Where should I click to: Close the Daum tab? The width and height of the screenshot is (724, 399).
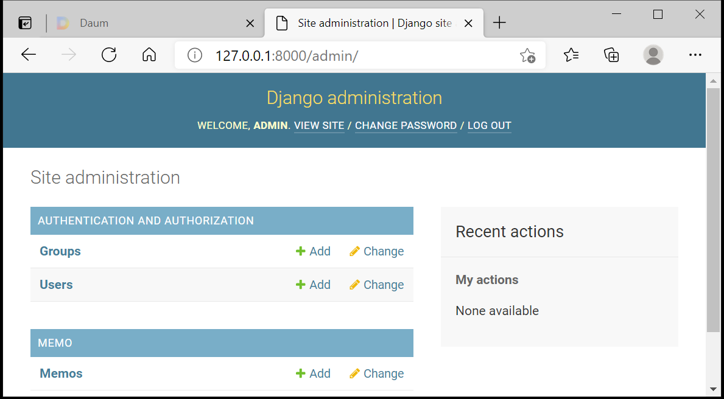[x=250, y=23]
